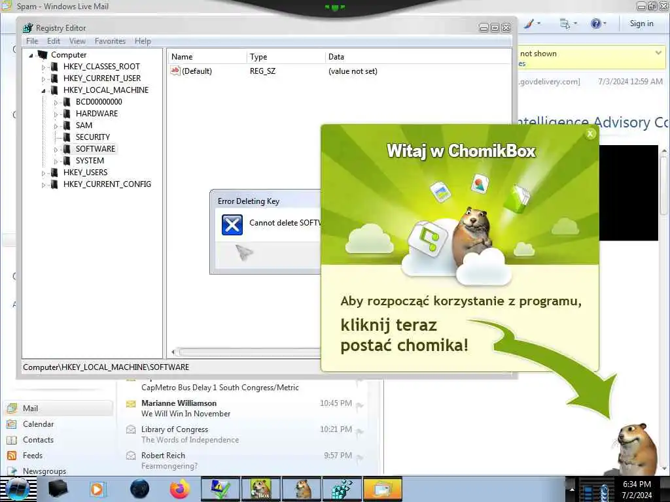This screenshot has width=670, height=502.
Task: Open the black folder taskbar icon
Action: 58,489
